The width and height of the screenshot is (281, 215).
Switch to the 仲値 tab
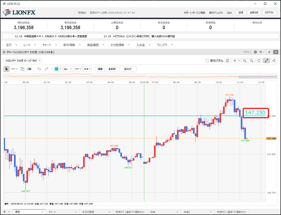coord(164,212)
